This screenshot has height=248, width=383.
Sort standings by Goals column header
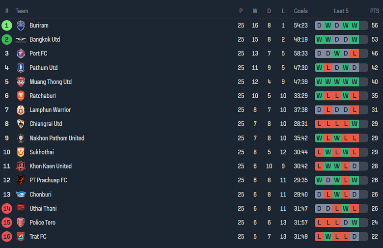301,11
